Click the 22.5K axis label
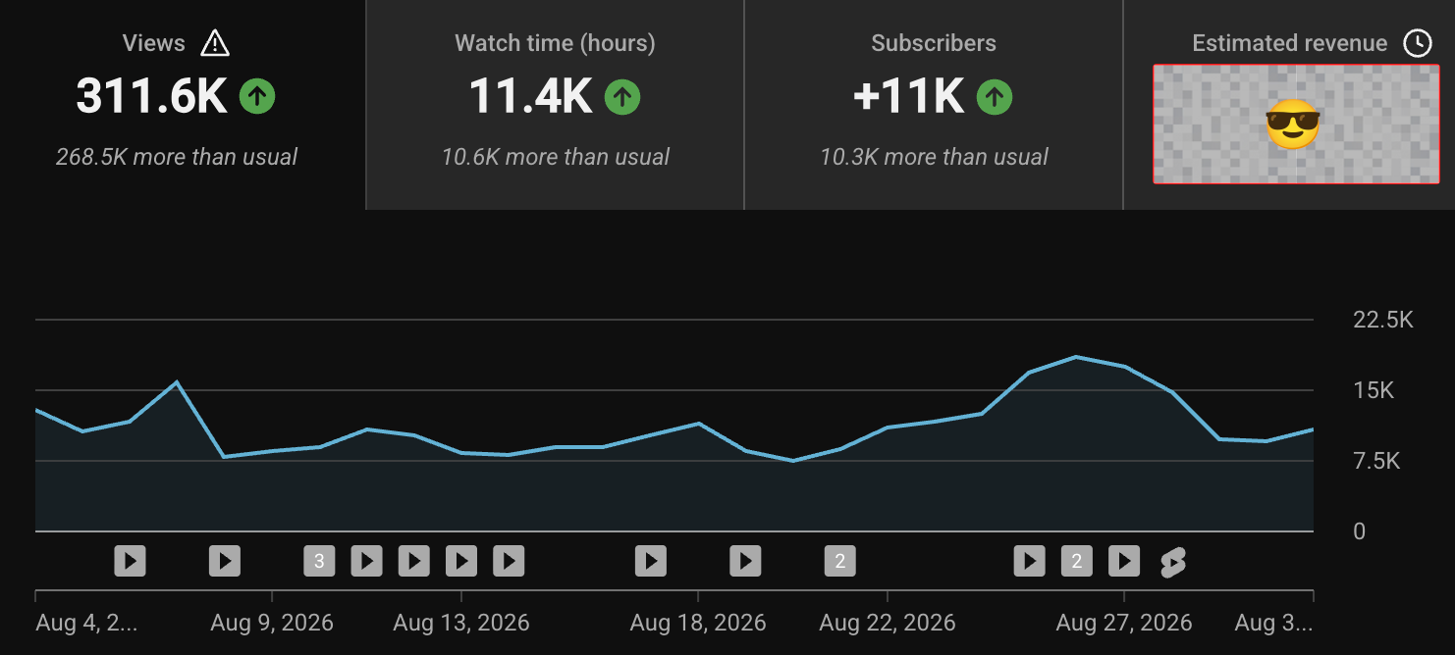This screenshot has width=1455, height=655. (x=1383, y=320)
